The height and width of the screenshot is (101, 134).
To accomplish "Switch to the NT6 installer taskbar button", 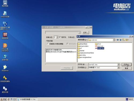I will coord(27,99).
